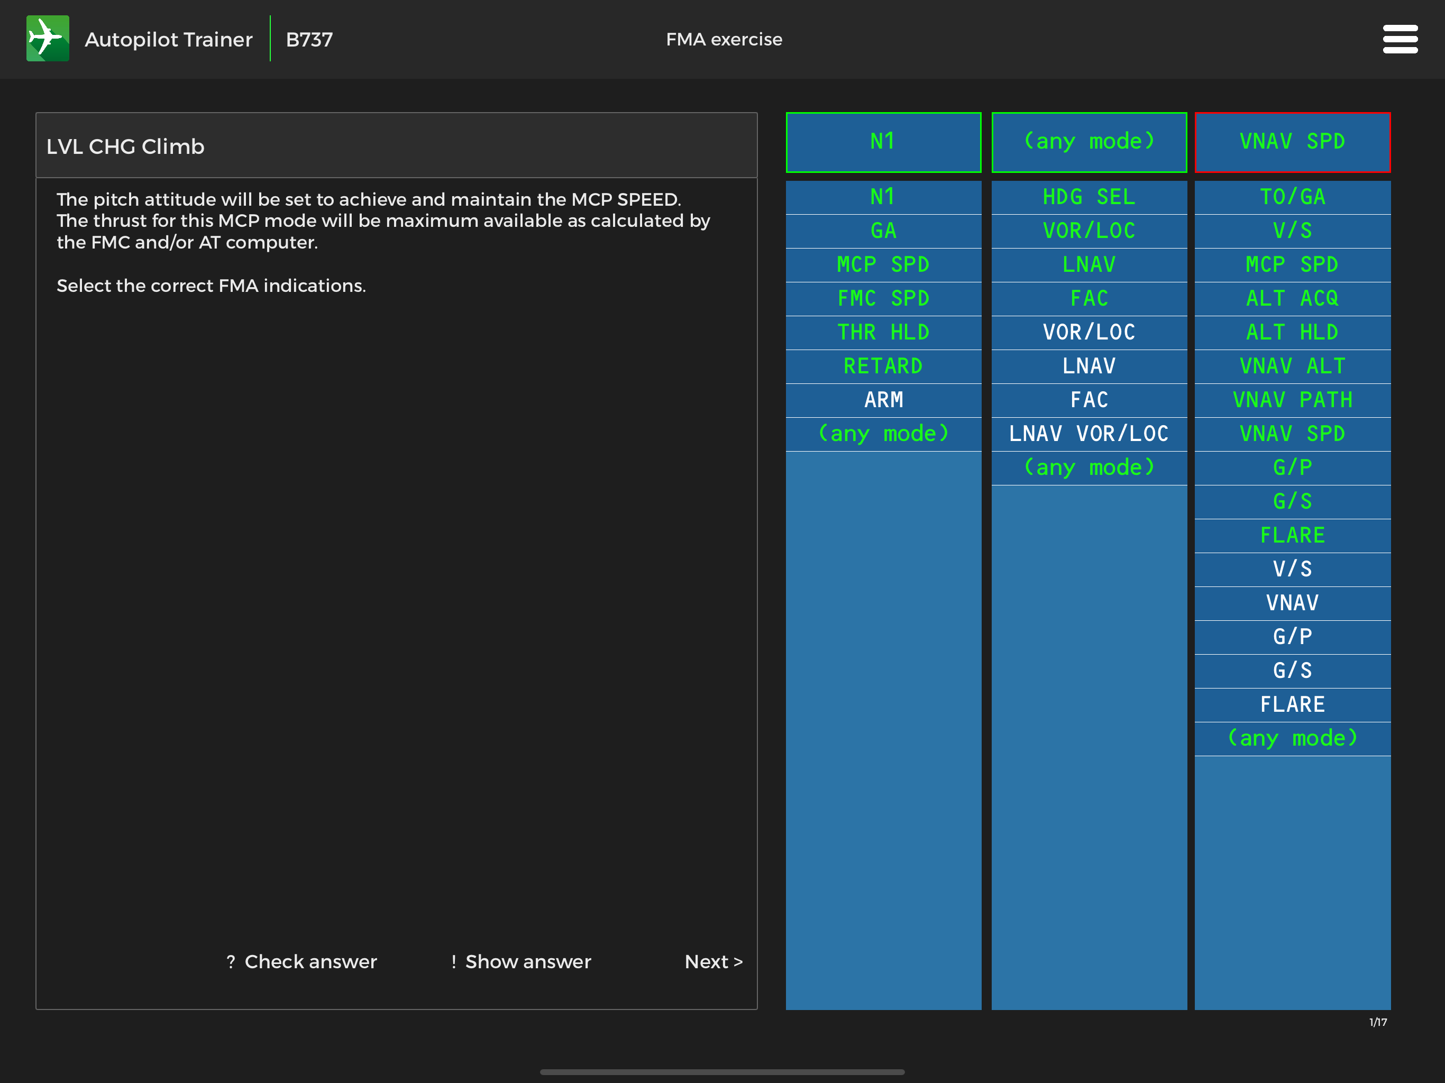This screenshot has width=1445, height=1083.
Task: Choose (any mode) in pitch column list
Action: 1292,739
